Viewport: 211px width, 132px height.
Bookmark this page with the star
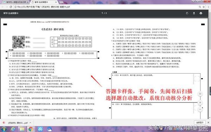pos(204,7)
